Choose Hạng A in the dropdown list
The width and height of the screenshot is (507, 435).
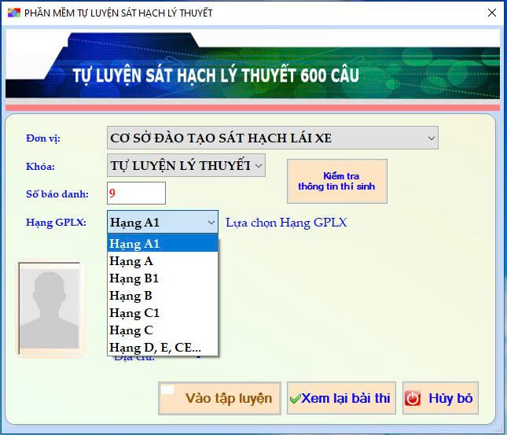(162, 261)
